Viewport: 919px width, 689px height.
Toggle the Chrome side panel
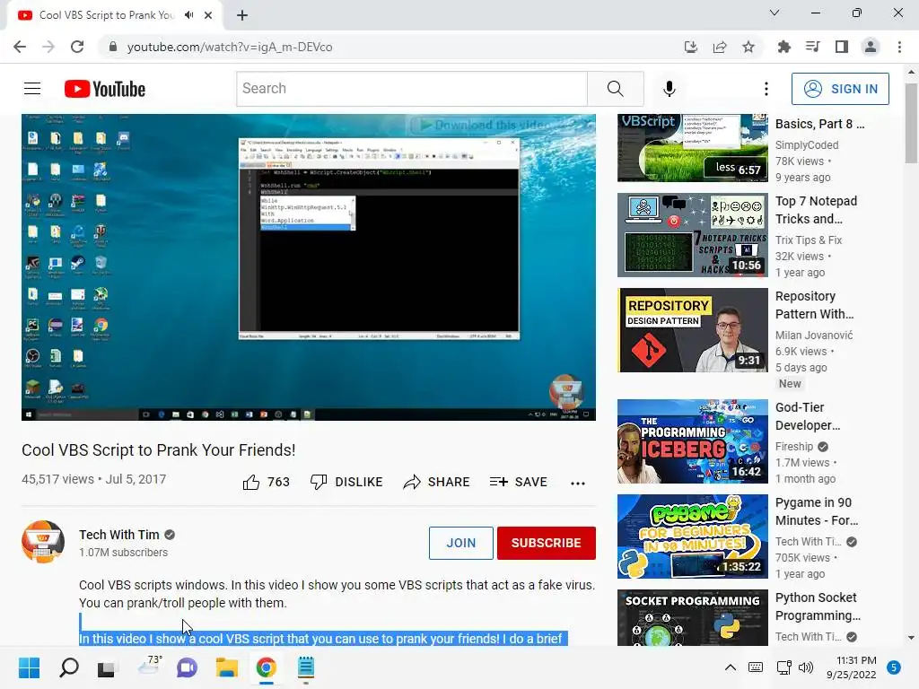pos(842,47)
